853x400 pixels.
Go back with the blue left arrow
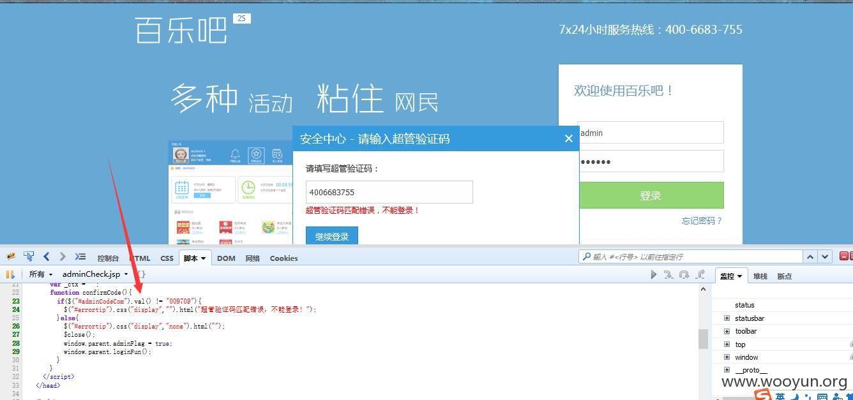tap(46, 256)
